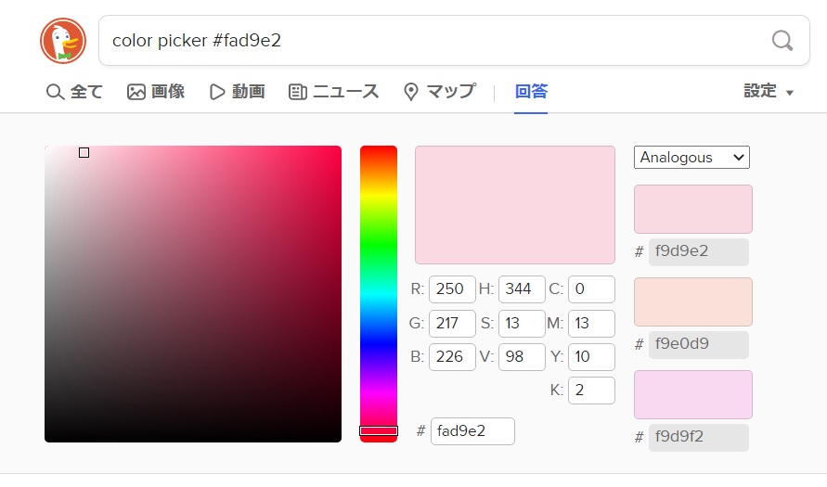Open the Analogous color scheme dropdown

[x=692, y=158]
